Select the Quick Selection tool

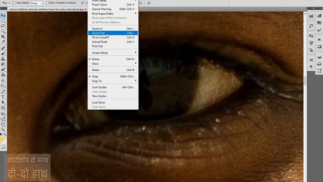[x=3, y=31]
